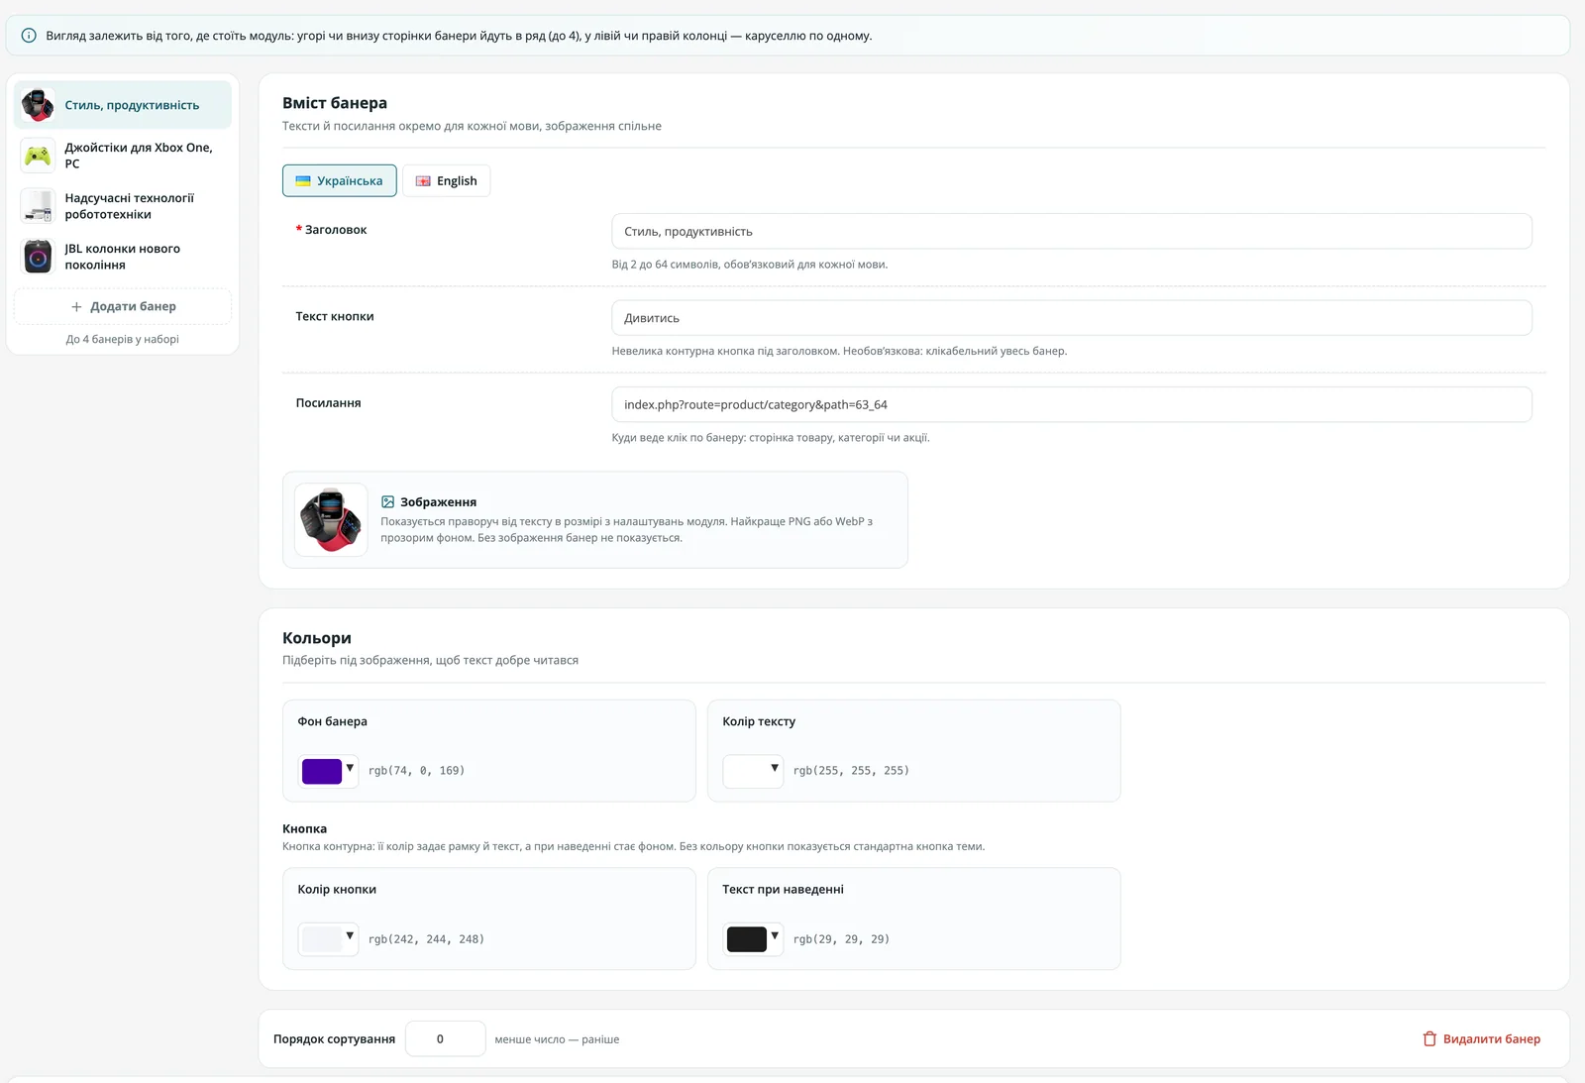Click the trash icon beside Видалити банер
Image resolution: width=1585 pixels, height=1083 pixels.
click(1429, 1039)
